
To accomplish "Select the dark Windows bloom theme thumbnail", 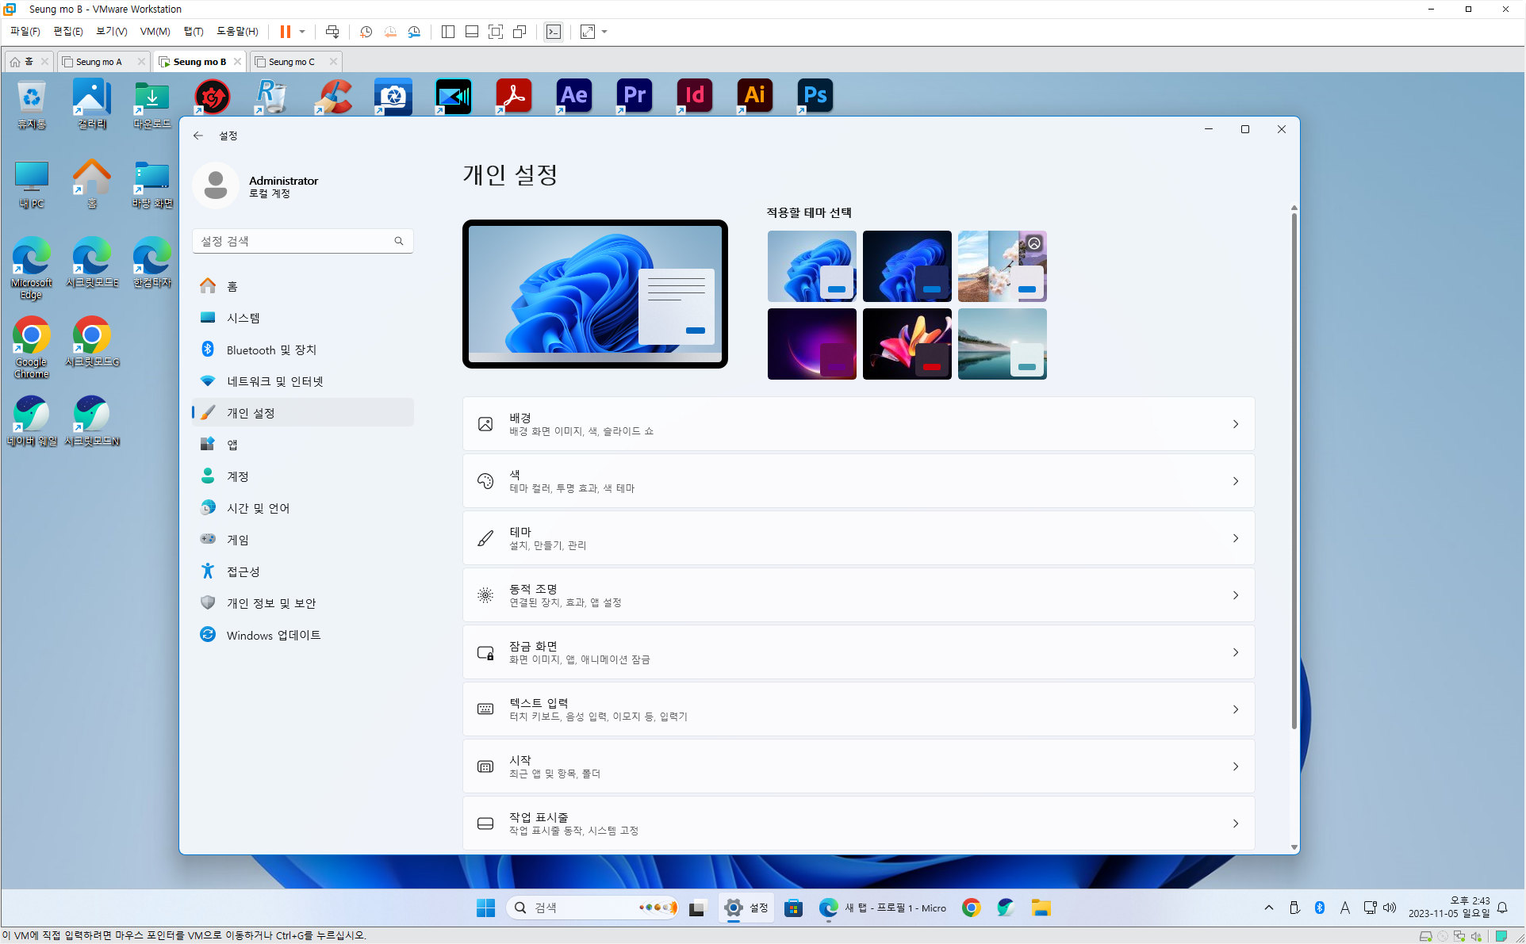I will (x=907, y=266).
